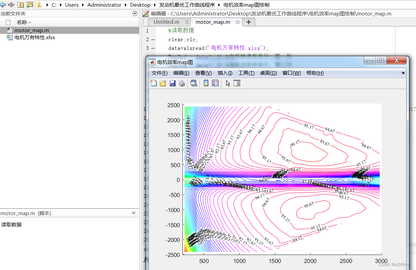This screenshot has height=270, width=416.
Task: Click the clear;clc; code line in editor
Action: point(183,40)
